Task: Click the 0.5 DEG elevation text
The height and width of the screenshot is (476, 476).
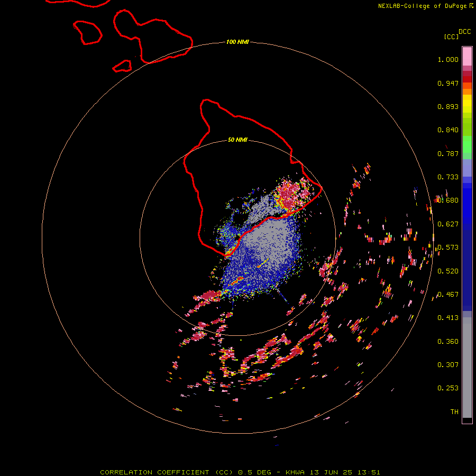Action: tap(254, 472)
